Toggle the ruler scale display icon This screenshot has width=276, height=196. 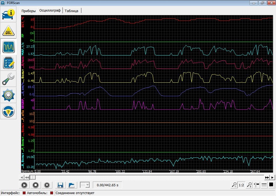click(257, 185)
